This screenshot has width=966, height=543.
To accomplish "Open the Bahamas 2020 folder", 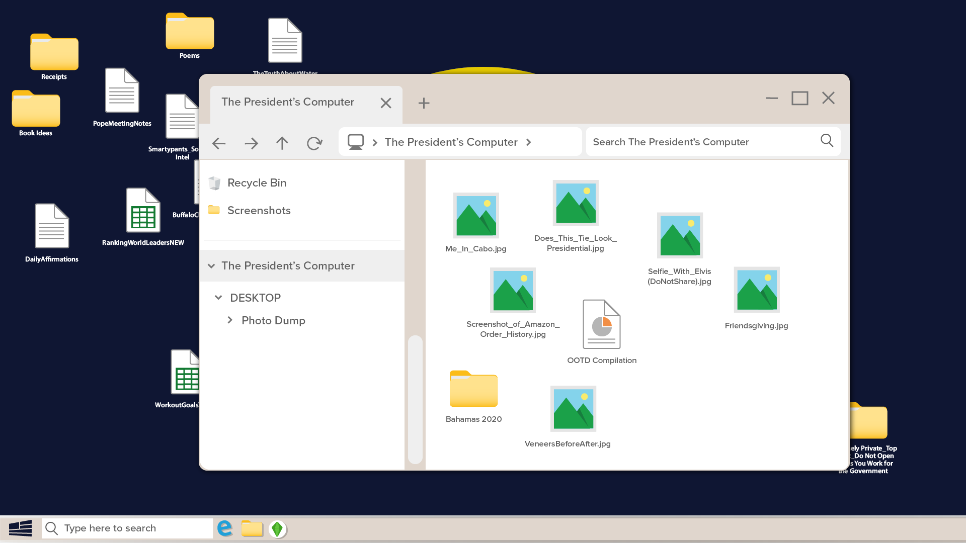I will [x=473, y=389].
